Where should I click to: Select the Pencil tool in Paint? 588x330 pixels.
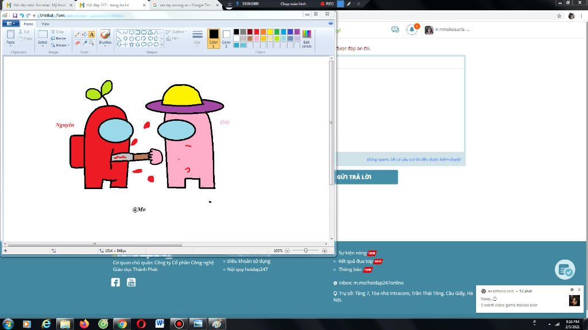78,34
